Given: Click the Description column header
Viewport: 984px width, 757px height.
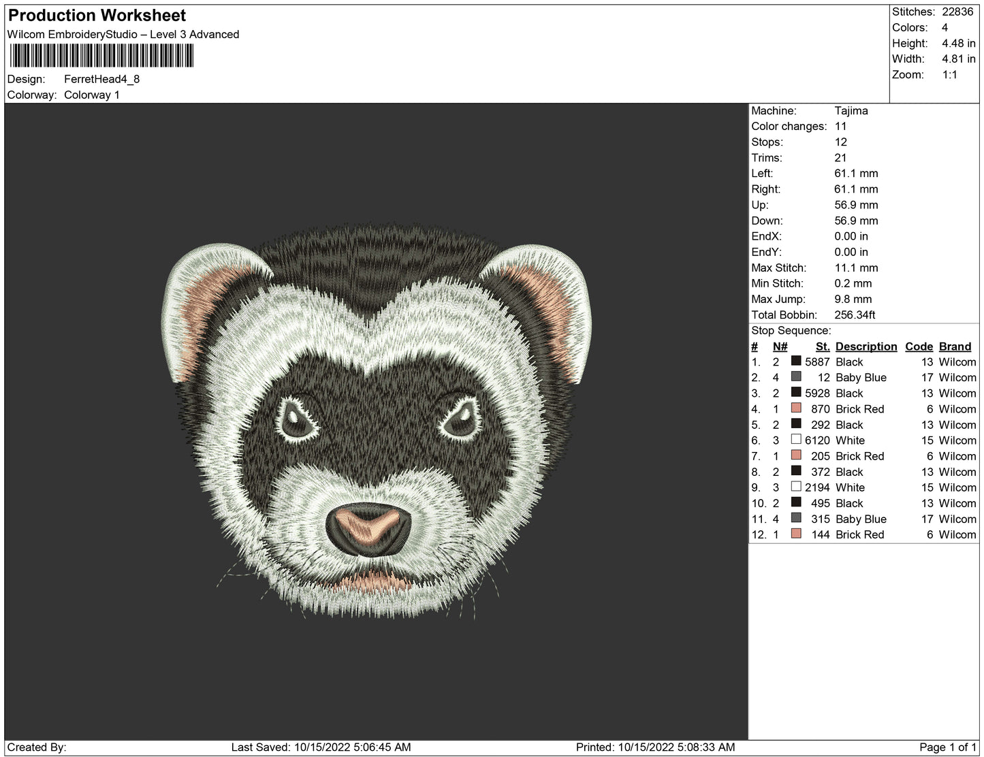Looking at the screenshot, I should click(x=866, y=347).
